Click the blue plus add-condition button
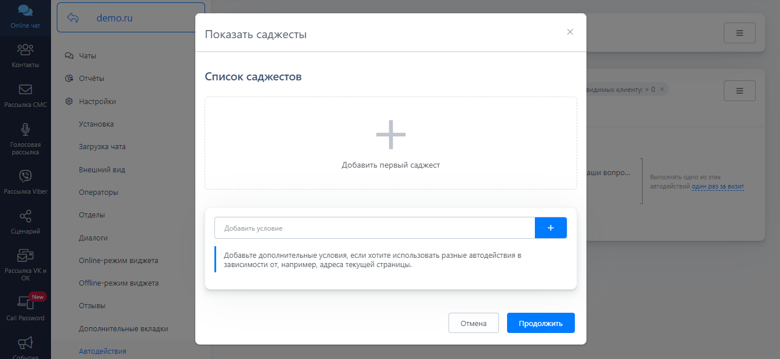The width and height of the screenshot is (780, 359). click(x=550, y=228)
